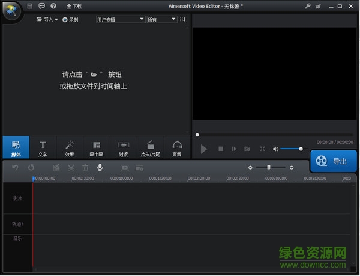This screenshot has width=360, height=276.
Task: Click the 下载 download button
Action: [x=74, y=6]
